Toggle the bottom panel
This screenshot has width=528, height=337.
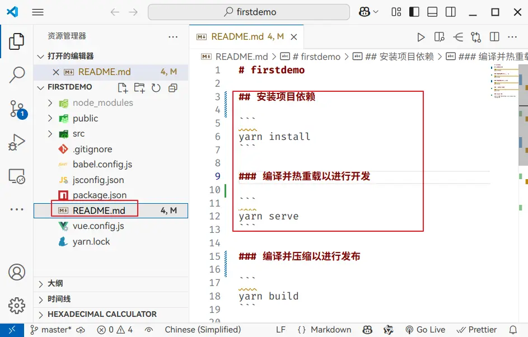tap(432, 12)
